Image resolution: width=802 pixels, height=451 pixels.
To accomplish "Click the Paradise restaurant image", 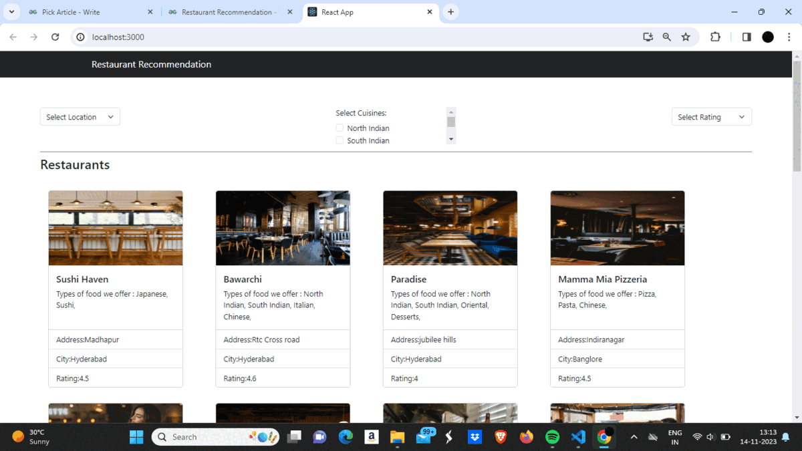I will (450, 228).
